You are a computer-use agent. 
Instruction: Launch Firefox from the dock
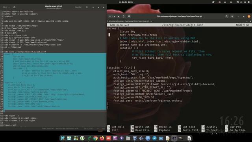pos(102,138)
